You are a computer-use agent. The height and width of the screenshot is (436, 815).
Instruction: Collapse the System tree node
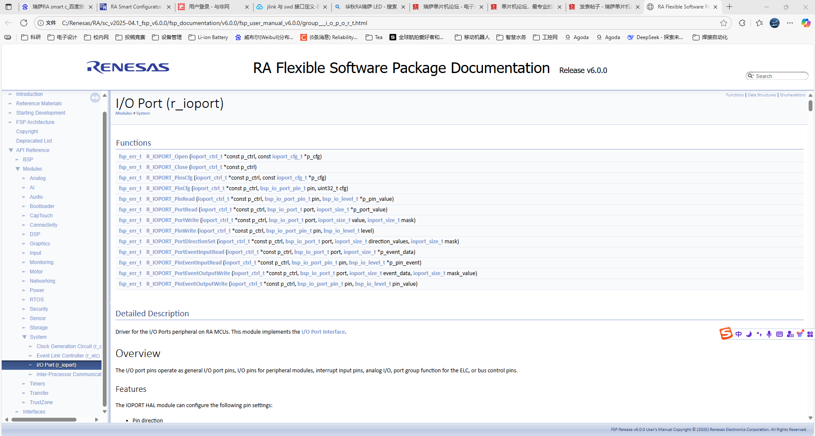(x=25, y=337)
